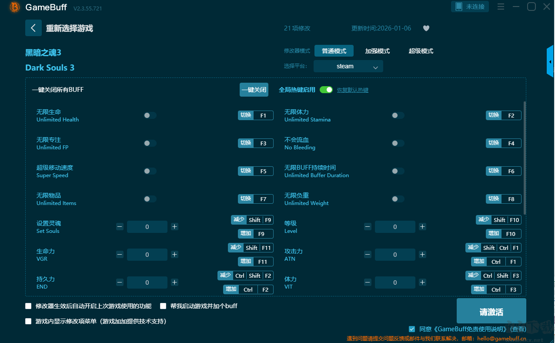Check launch game and add buff checkbox
This screenshot has height=343, width=555.
[163, 306]
